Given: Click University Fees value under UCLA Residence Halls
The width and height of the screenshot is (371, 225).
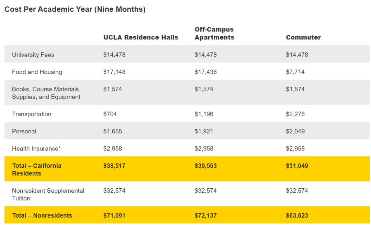Looking at the screenshot, I should click(114, 55).
